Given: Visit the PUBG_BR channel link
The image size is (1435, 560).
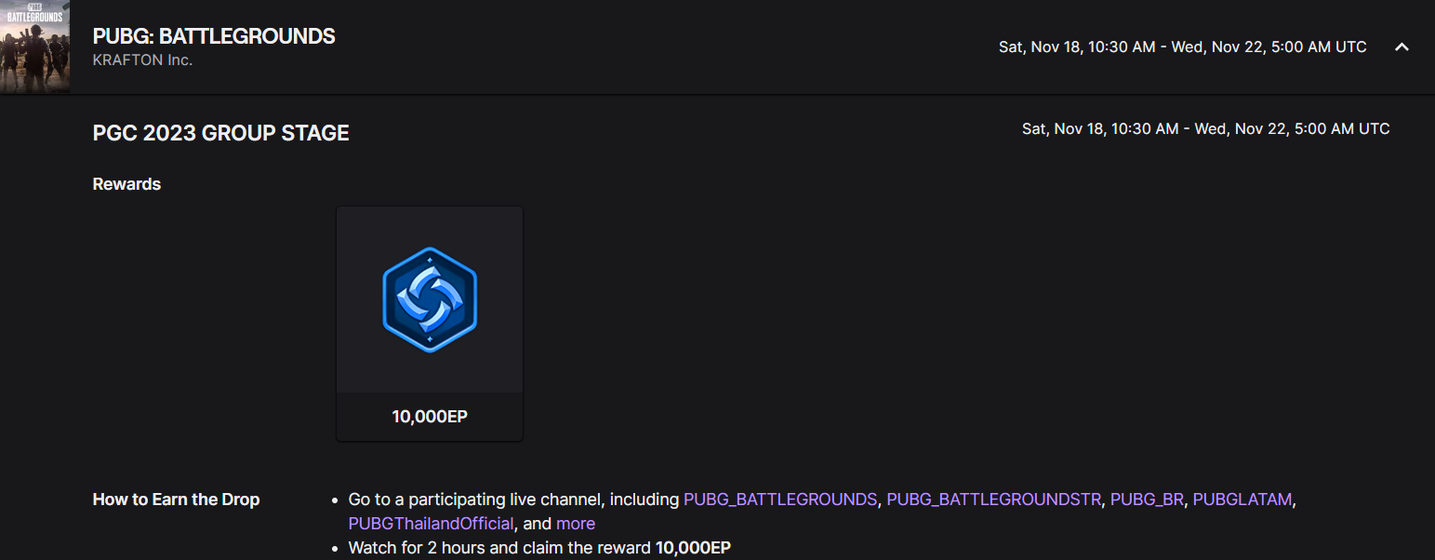Looking at the screenshot, I should tap(1147, 500).
